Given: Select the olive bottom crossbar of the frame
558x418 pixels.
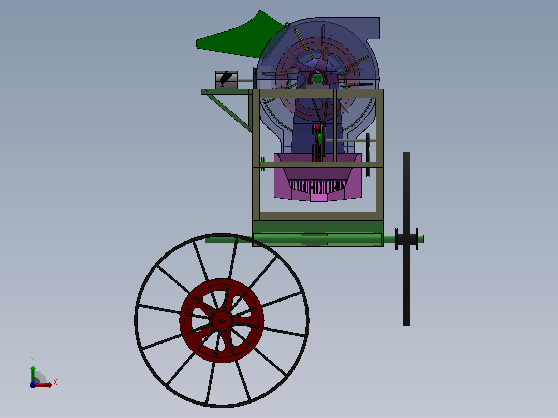Looking at the screenshot, I should coord(318,216).
